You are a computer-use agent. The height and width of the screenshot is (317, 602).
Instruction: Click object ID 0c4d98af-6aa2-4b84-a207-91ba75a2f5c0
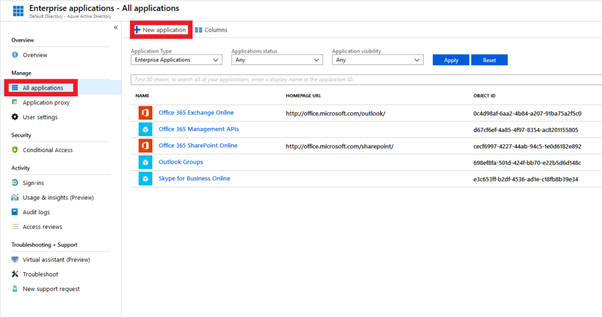[527, 113]
